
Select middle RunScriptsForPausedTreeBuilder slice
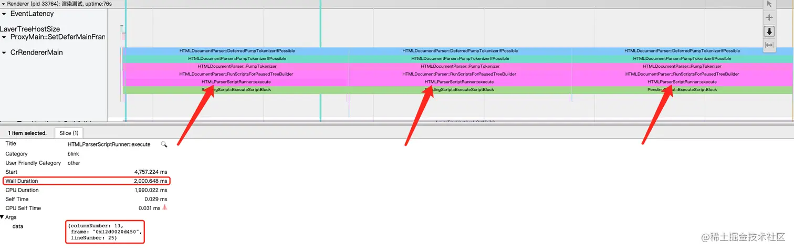click(x=460, y=74)
